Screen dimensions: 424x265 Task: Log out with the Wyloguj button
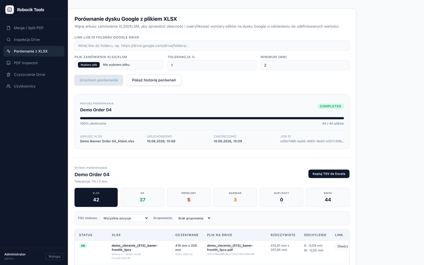click(54, 256)
